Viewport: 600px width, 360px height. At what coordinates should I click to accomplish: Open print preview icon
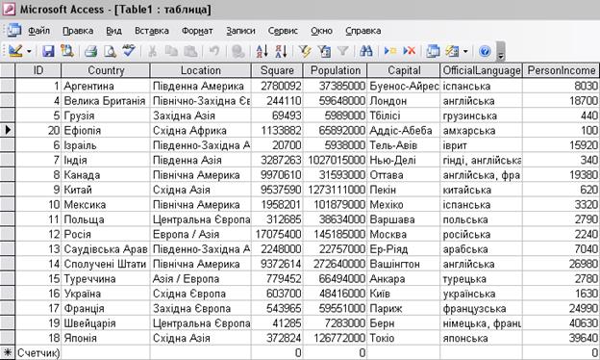110,51
